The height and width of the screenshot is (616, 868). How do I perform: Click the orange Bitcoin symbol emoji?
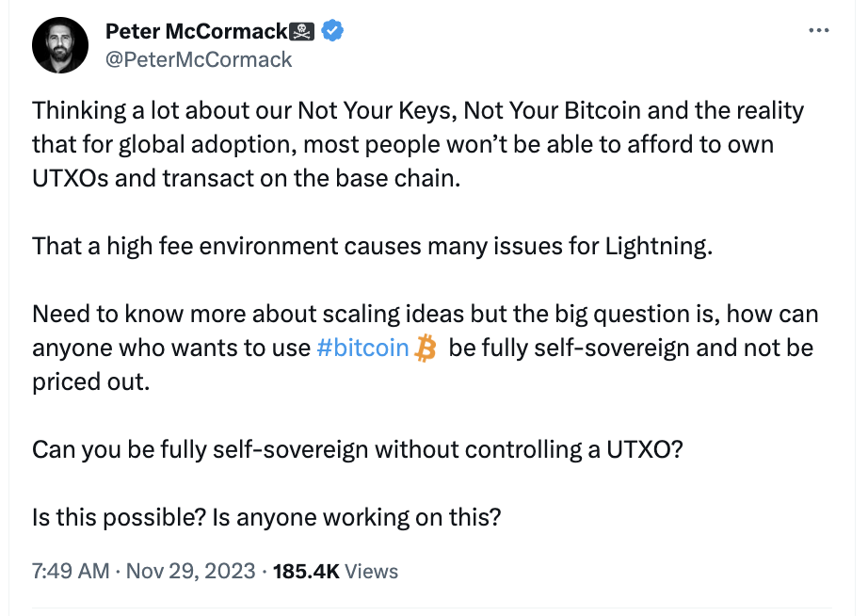(x=426, y=348)
